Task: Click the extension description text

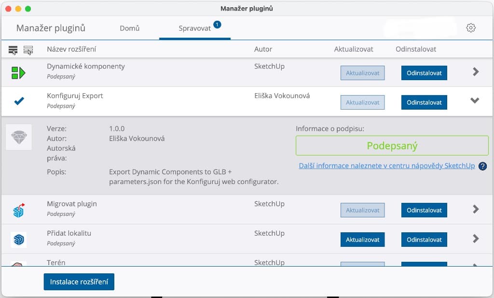Action: [194, 177]
